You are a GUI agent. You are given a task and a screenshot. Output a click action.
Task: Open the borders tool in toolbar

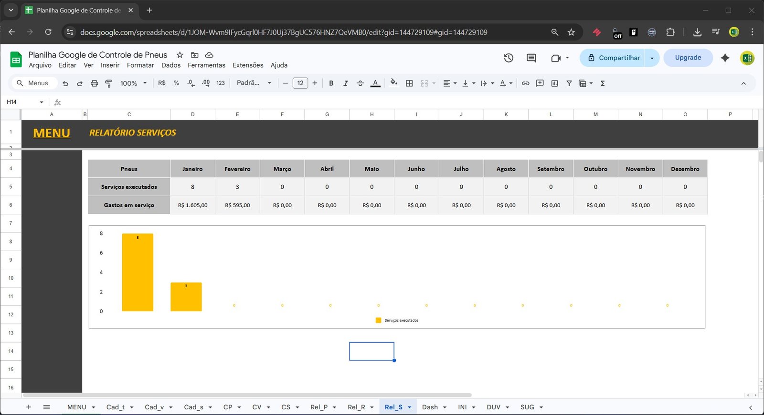[x=409, y=83]
